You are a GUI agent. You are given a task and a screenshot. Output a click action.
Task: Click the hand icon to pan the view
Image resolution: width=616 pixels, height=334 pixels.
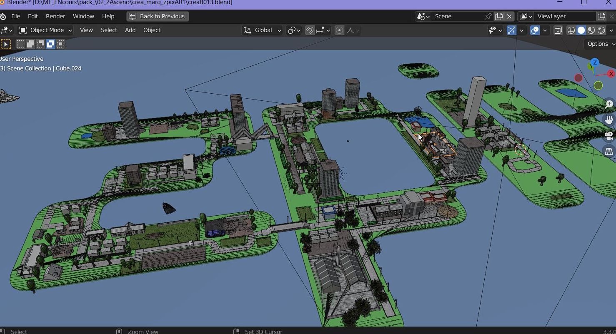609,120
